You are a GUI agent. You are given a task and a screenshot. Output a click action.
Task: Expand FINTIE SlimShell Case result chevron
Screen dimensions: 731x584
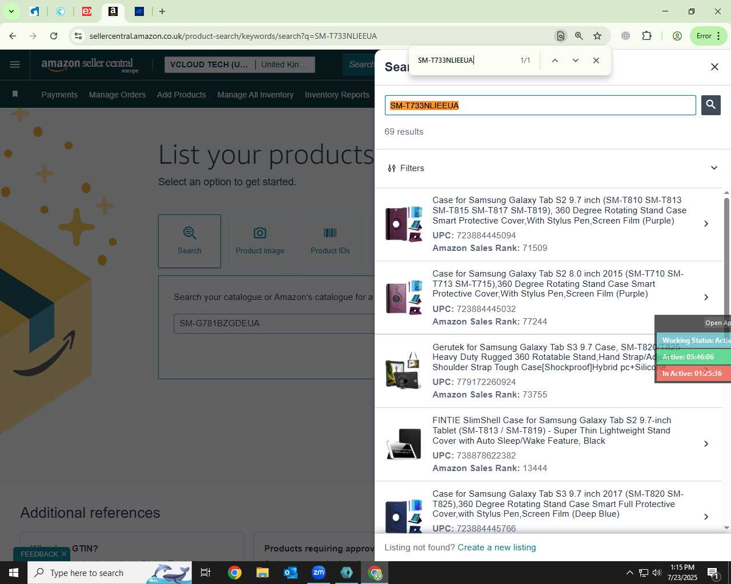pos(706,444)
